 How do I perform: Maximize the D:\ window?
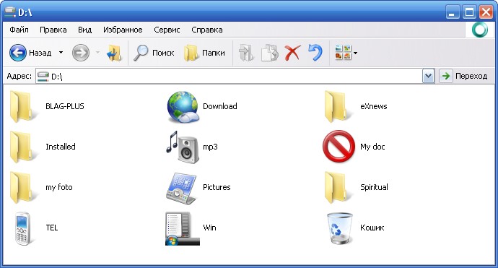click(x=469, y=12)
